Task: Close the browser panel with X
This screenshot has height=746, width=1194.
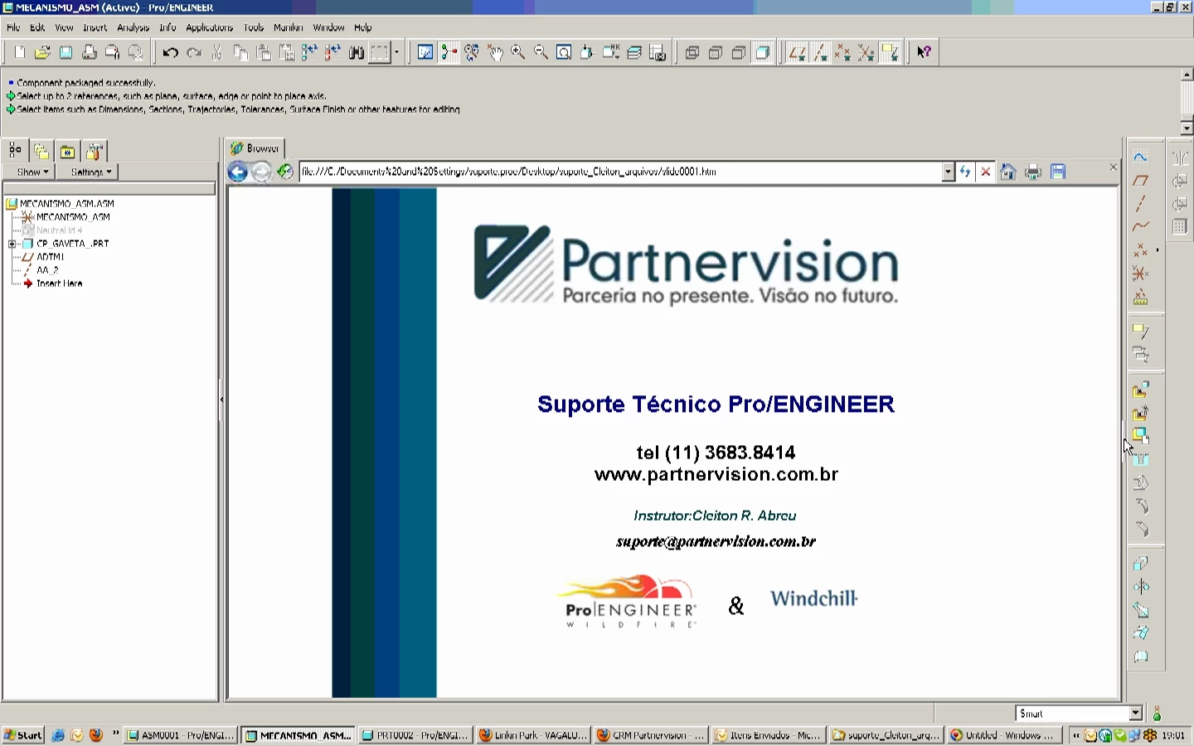Action: tap(1113, 167)
